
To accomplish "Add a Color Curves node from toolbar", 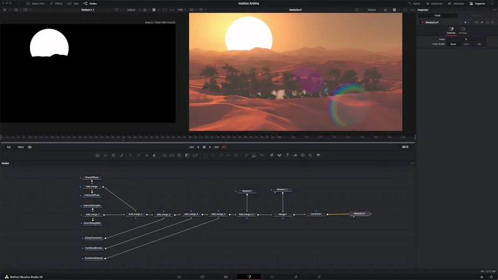I will [139, 155].
